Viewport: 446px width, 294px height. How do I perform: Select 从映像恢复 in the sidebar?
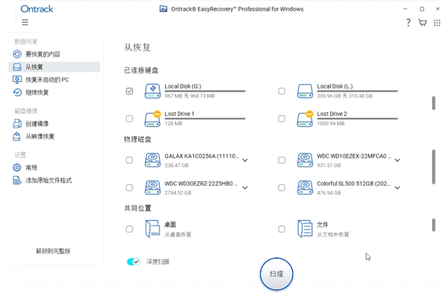tap(54, 136)
